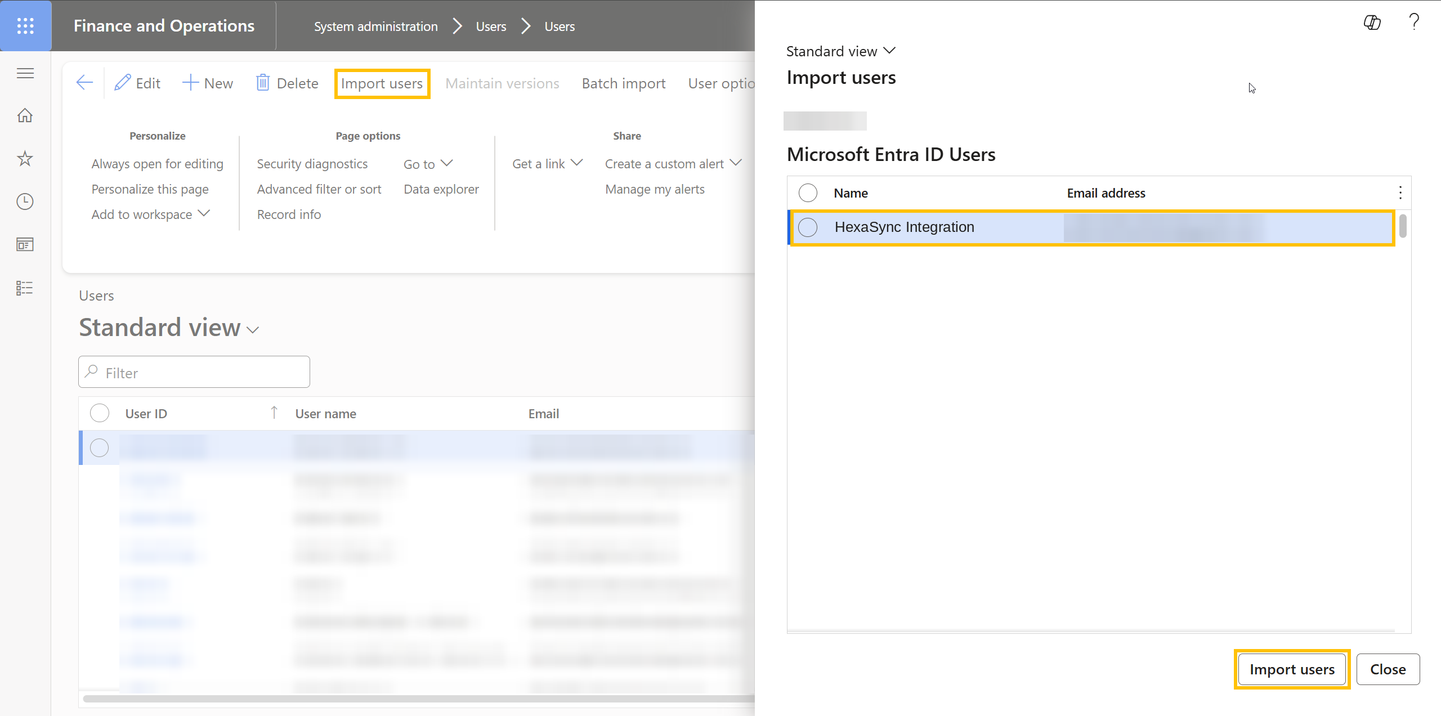Click Import users button in dialog footer

1292,669
